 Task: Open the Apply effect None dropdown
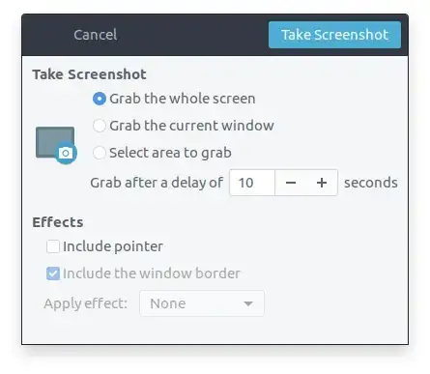[x=202, y=303]
